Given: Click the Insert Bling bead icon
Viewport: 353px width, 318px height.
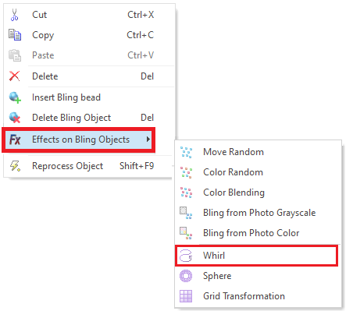Looking at the screenshot, I should pyautogui.click(x=15, y=97).
